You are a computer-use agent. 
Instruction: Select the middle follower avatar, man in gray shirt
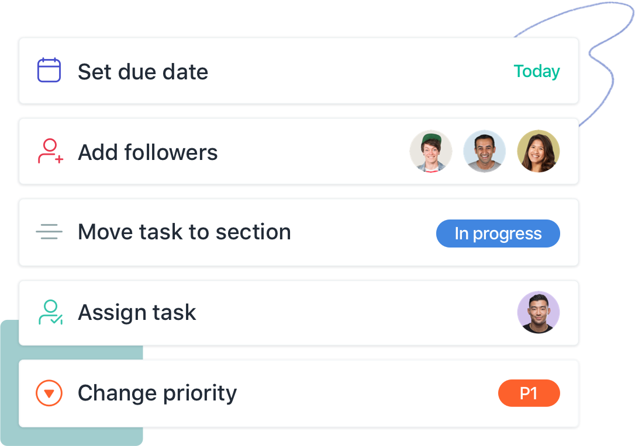(484, 151)
